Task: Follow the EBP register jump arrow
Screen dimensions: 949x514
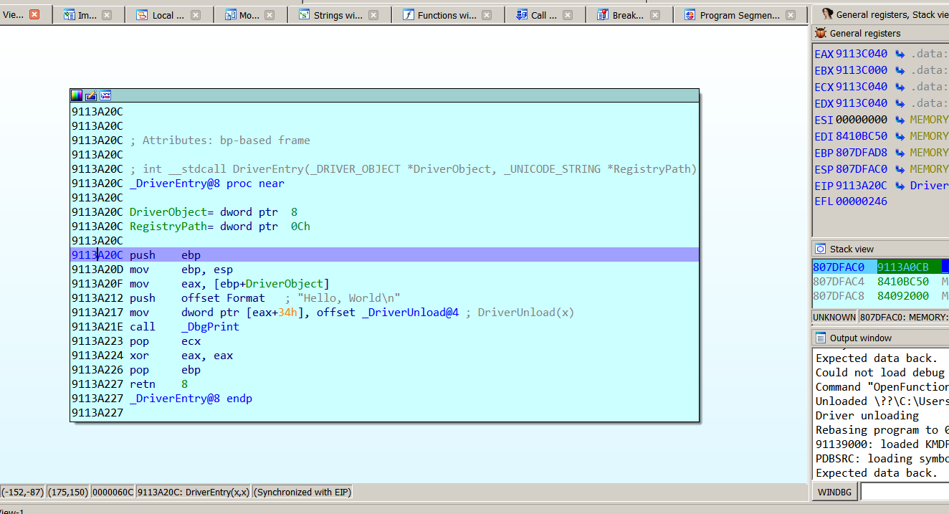Action: coord(900,153)
